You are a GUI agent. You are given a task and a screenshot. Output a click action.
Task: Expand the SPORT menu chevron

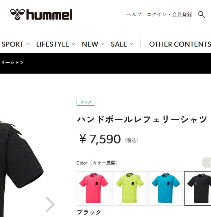tap(28, 44)
